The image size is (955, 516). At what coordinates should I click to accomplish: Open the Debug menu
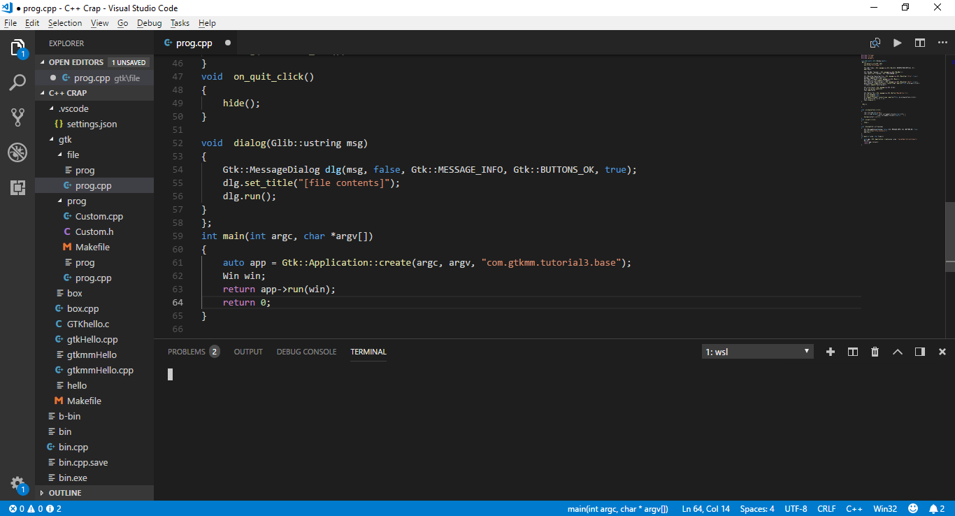coord(149,23)
